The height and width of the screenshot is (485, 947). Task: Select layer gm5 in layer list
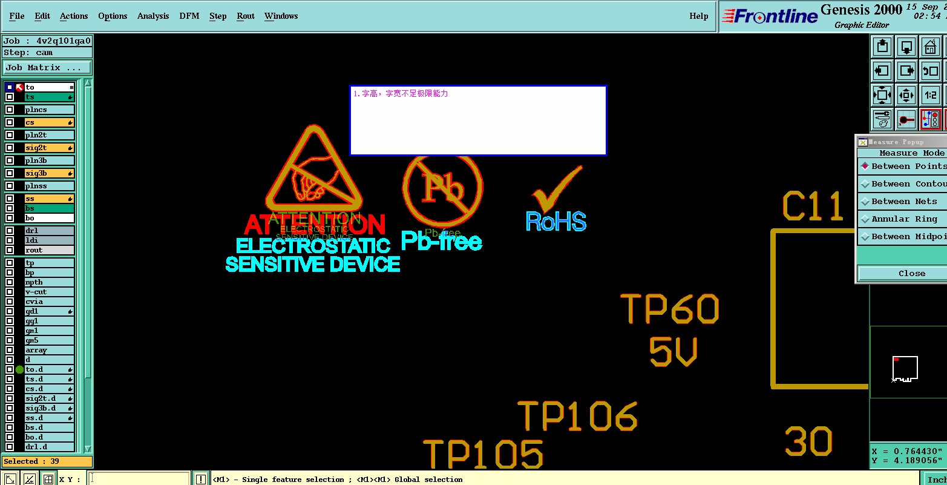point(49,340)
